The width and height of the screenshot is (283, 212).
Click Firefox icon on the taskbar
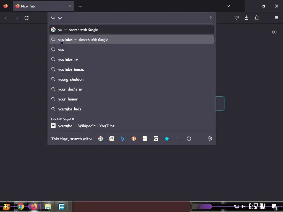tap(34, 206)
